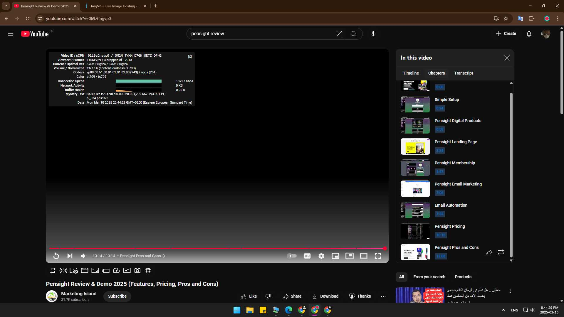Switch to the ImgVB browser tab
This screenshot has height=317, width=564.
(115, 6)
